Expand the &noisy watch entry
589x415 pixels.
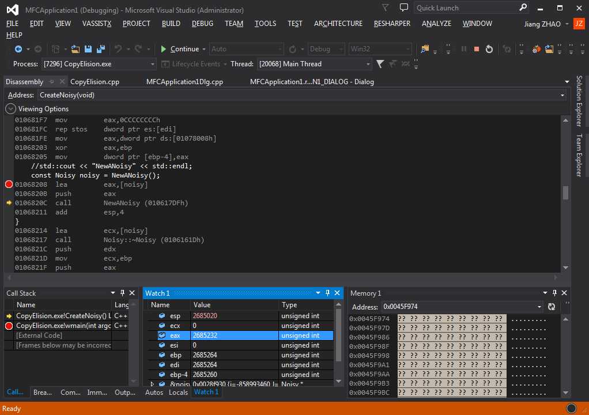pos(152,384)
